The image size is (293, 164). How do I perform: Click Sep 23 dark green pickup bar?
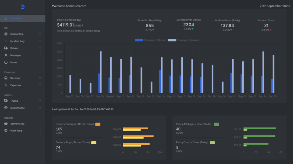click(x=259, y=128)
